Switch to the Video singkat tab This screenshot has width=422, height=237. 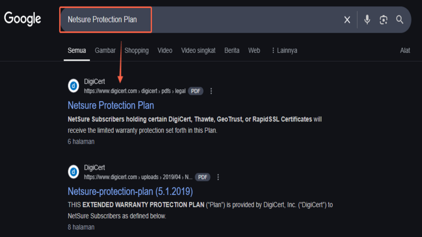[198, 50]
